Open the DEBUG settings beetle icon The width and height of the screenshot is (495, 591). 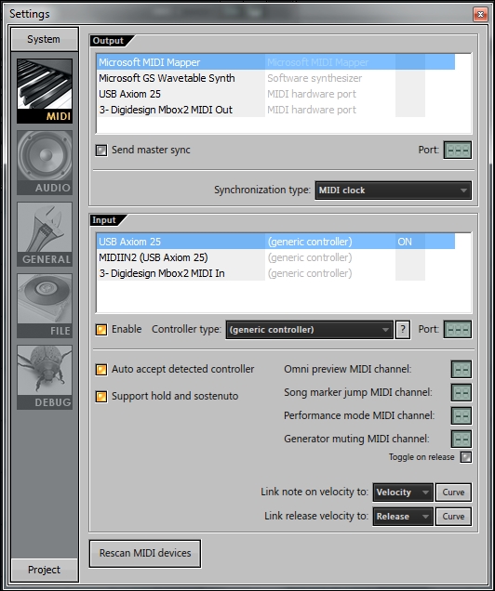tap(44, 377)
